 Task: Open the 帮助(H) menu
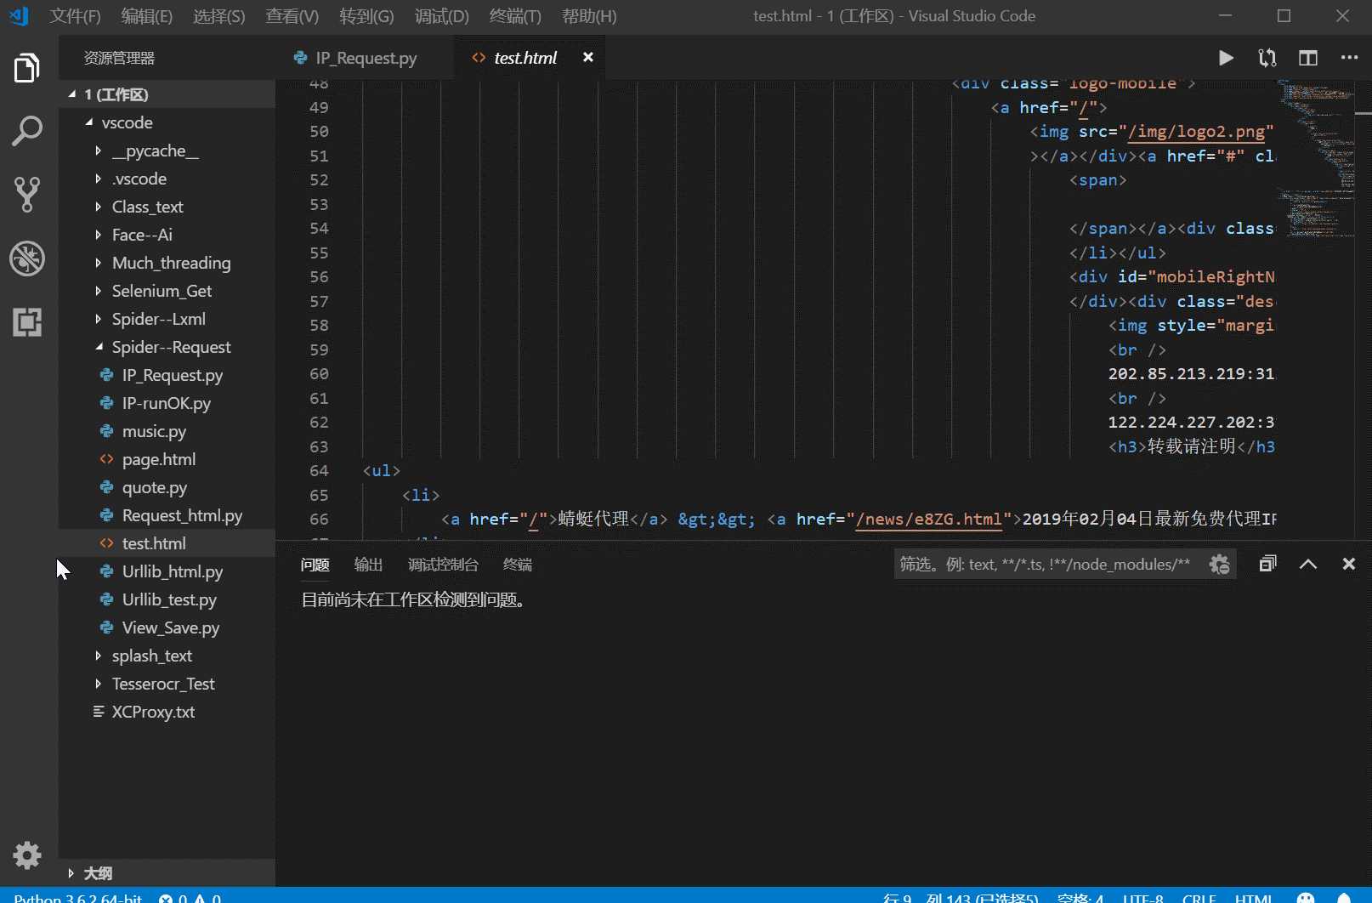[589, 16]
